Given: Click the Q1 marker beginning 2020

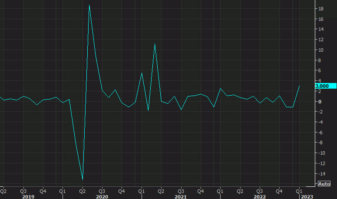Looking at the screenshot, I should click(x=63, y=191).
